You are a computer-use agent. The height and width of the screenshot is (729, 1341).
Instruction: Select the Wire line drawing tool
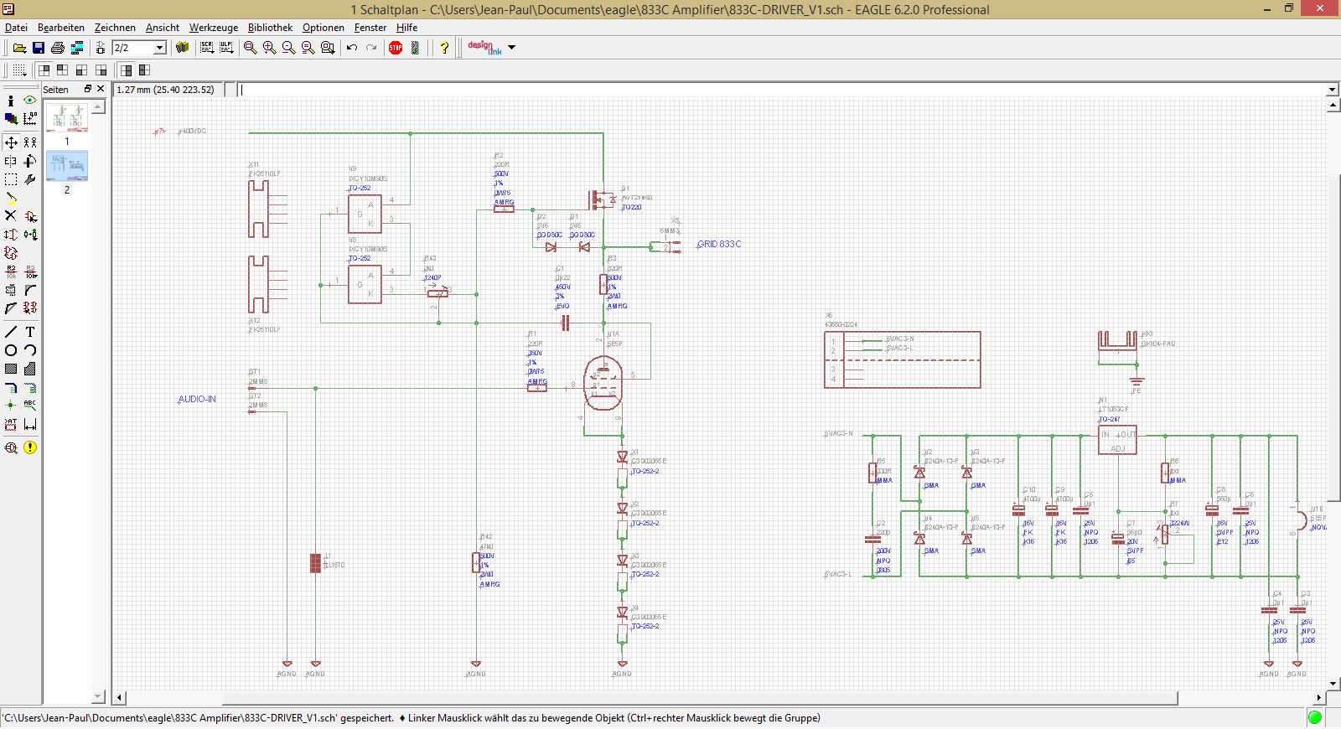click(11, 332)
